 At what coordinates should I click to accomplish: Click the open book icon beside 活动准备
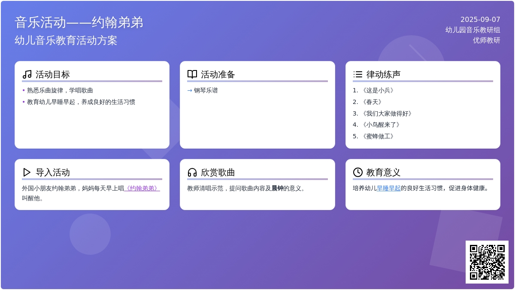[192, 74]
